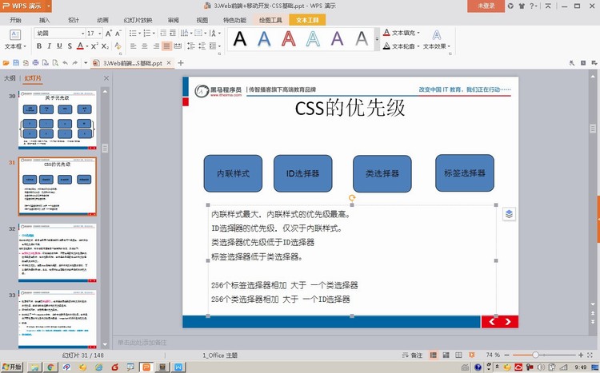The image size is (600, 373).
Task: Adjust the zoom slider in status bar
Action: [536, 355]
